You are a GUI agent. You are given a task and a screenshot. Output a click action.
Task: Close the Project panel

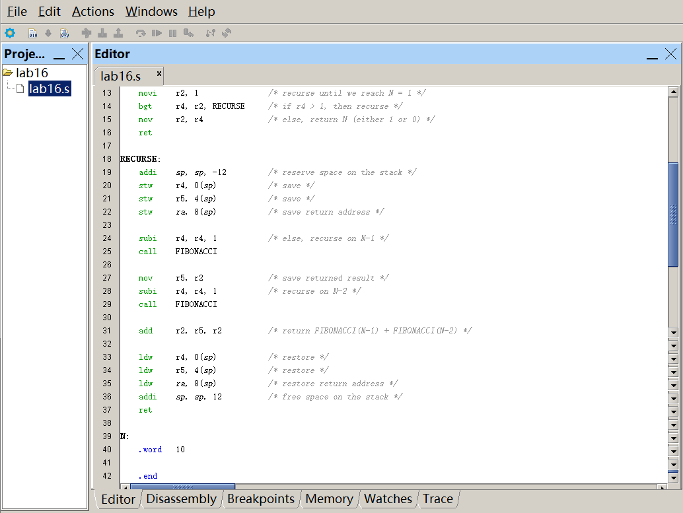coord(77,54)
